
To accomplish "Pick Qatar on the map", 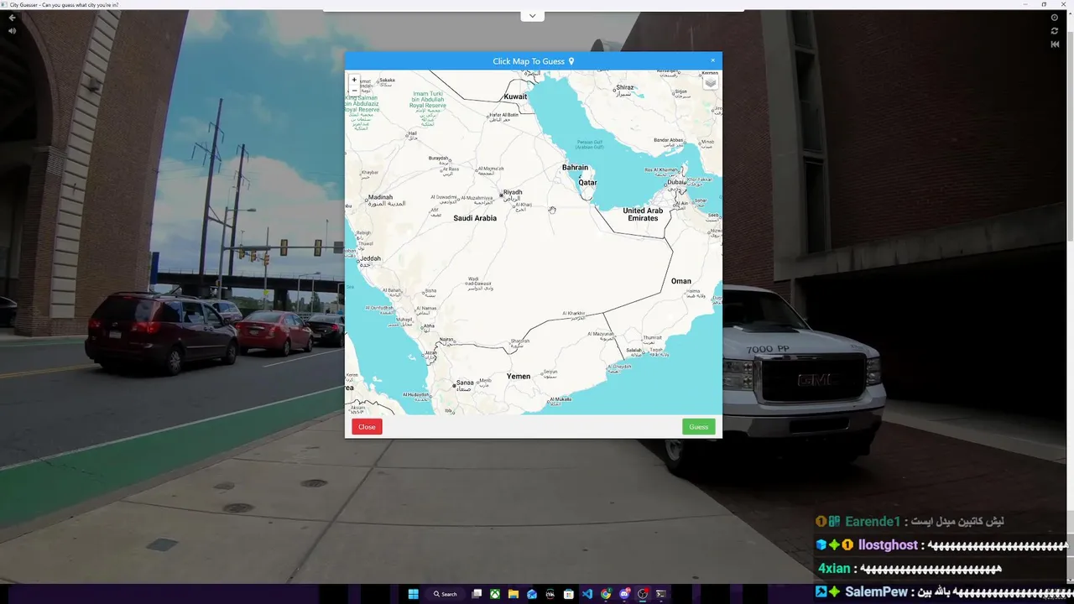I will pyautogui.click(x=587, y=182).
